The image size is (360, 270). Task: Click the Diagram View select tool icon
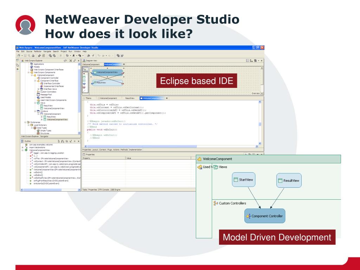(x=85, y=69)
